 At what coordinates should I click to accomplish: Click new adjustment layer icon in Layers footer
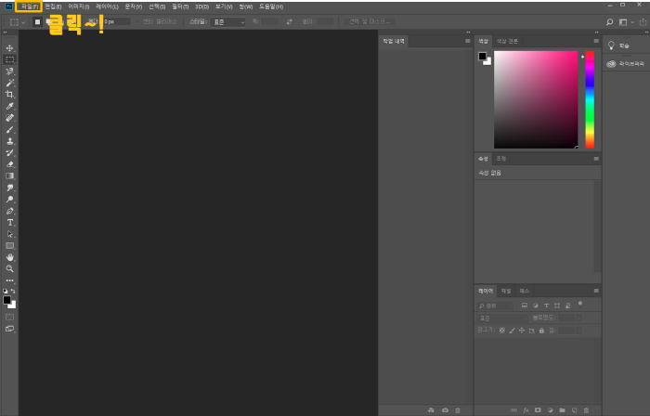coord(550,410)
